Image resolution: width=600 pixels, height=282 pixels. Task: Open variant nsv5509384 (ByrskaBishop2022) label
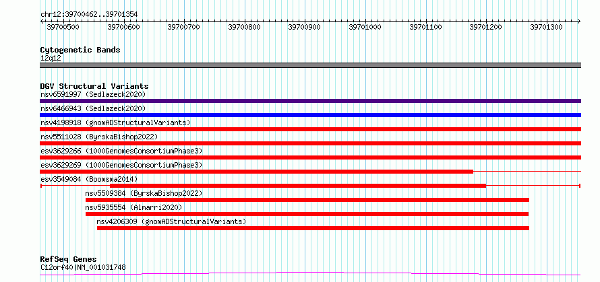144,193
